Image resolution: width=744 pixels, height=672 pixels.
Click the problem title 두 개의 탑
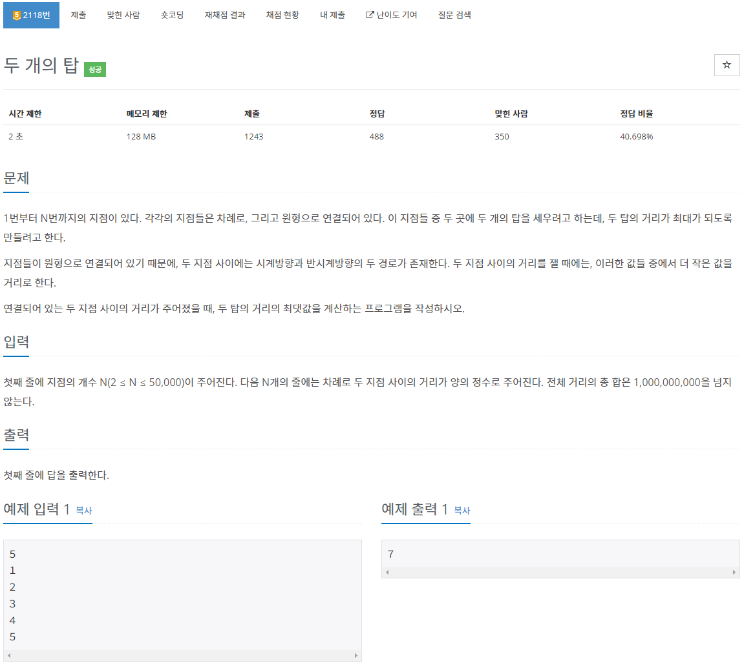click(41, 66)
